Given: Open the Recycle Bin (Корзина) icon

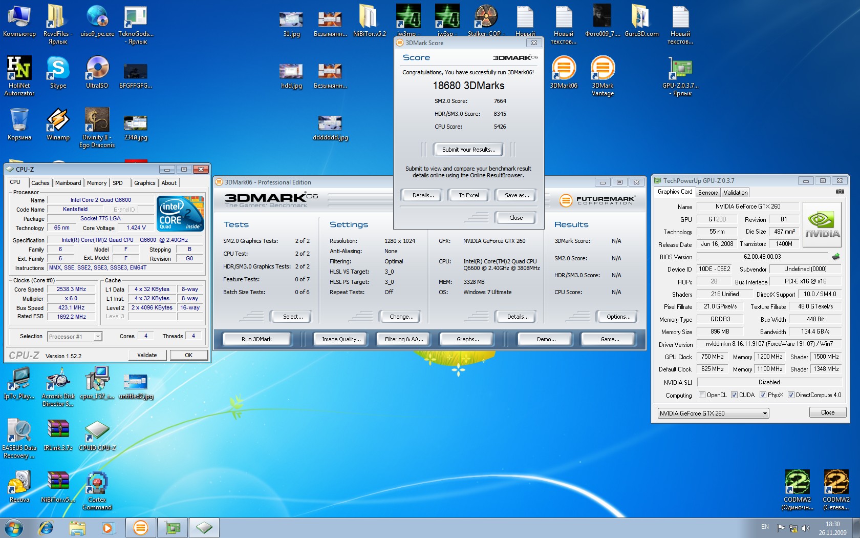Looking at the screenshot, I should 19,125.
